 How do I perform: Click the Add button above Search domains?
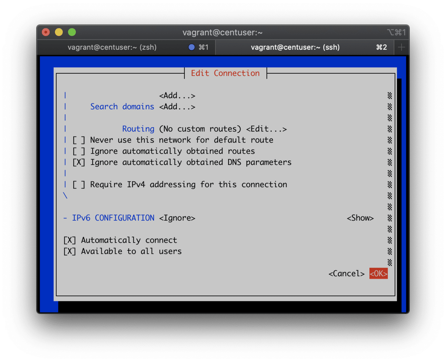(x=177, y=96)
